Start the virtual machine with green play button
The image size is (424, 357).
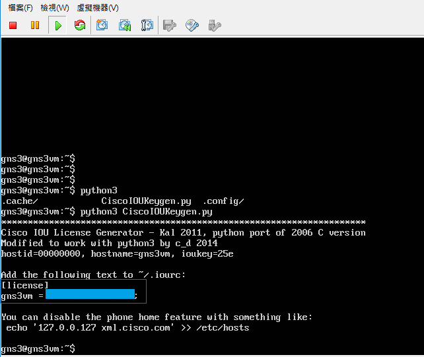point(57,25)
